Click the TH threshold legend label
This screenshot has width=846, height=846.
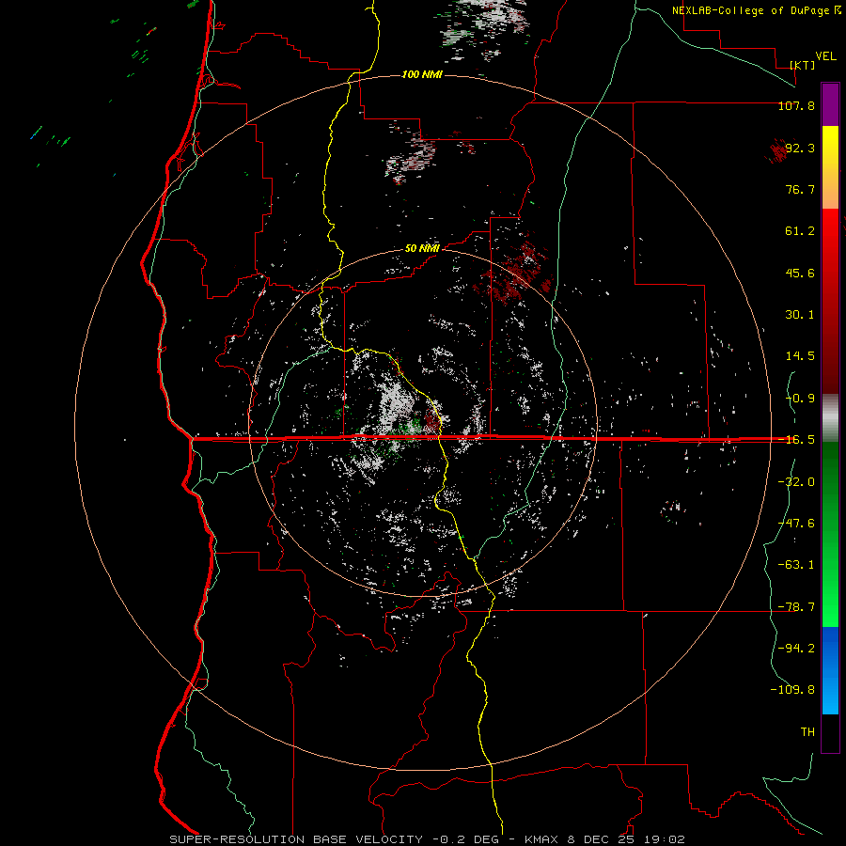(807, 732)
